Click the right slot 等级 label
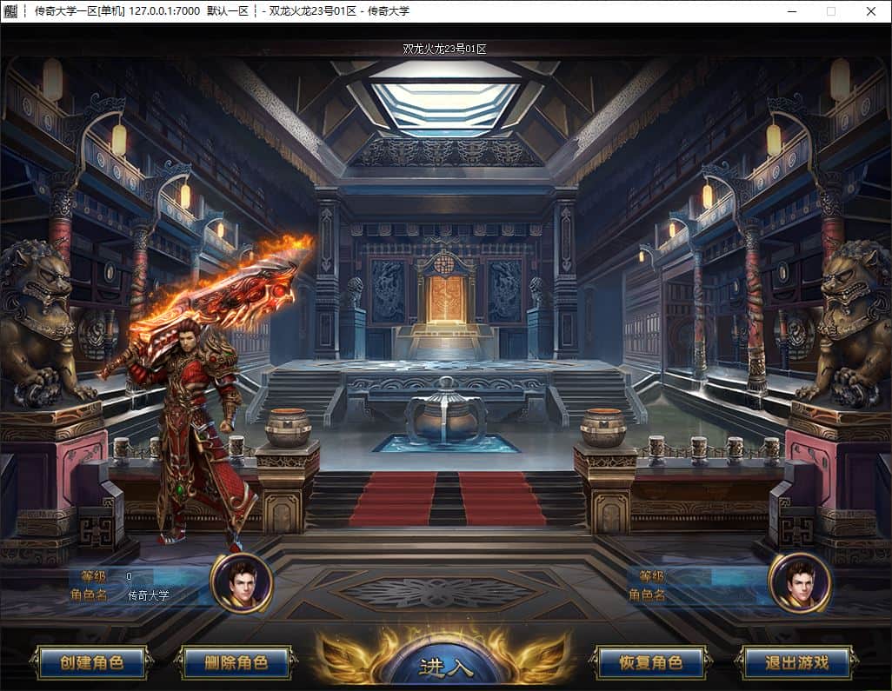Screen dimensions: 892x691 point(651,576)
